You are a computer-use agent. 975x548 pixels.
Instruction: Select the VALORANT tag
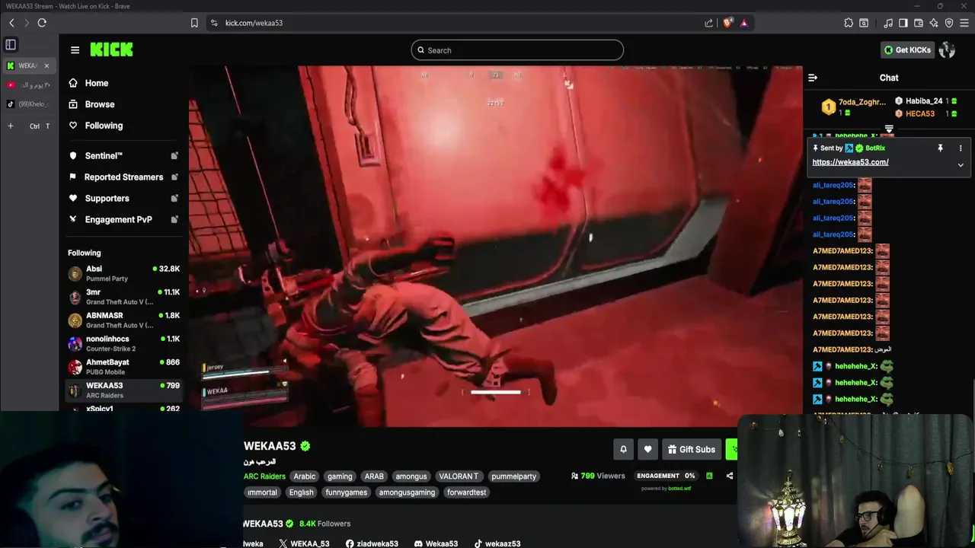coord(459,476)
